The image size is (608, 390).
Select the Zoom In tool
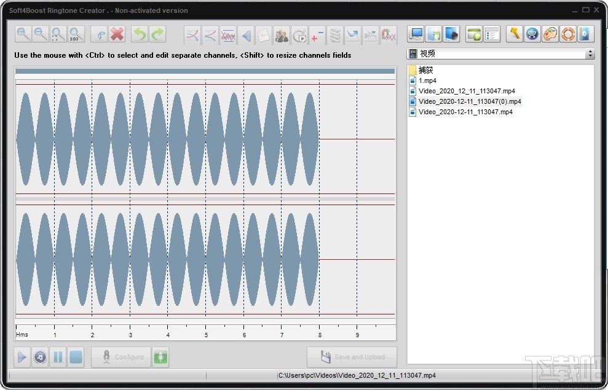point(23,34)
